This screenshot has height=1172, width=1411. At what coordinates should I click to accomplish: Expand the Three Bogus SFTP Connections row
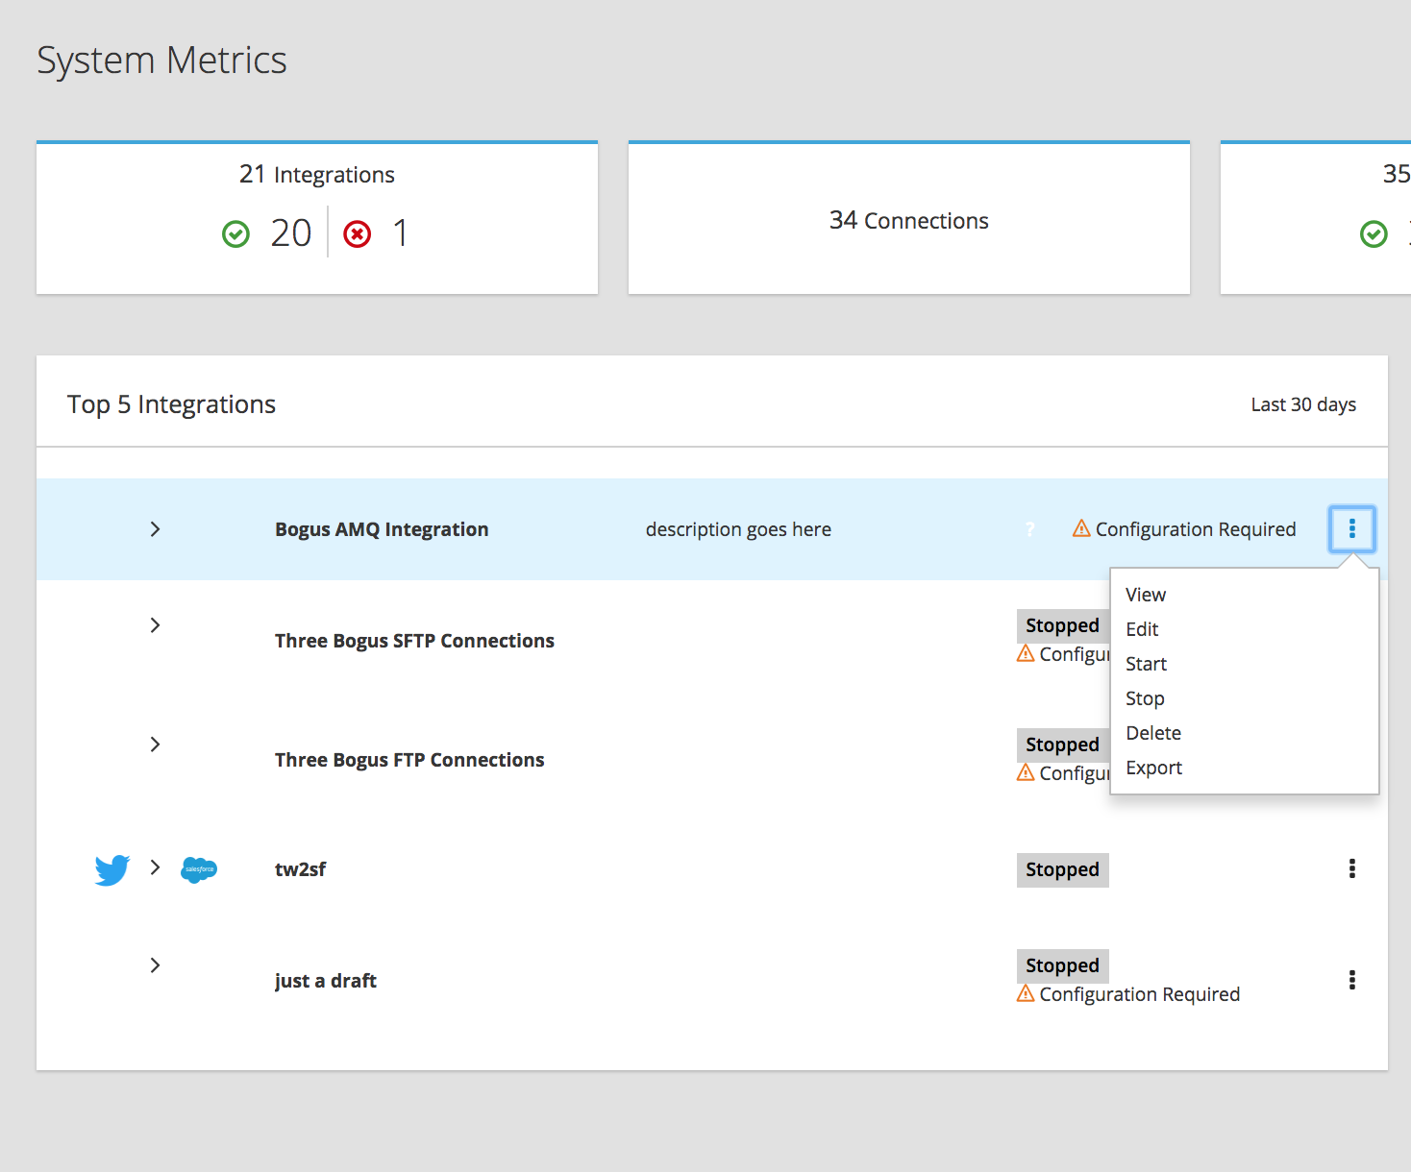coord(155,625)
